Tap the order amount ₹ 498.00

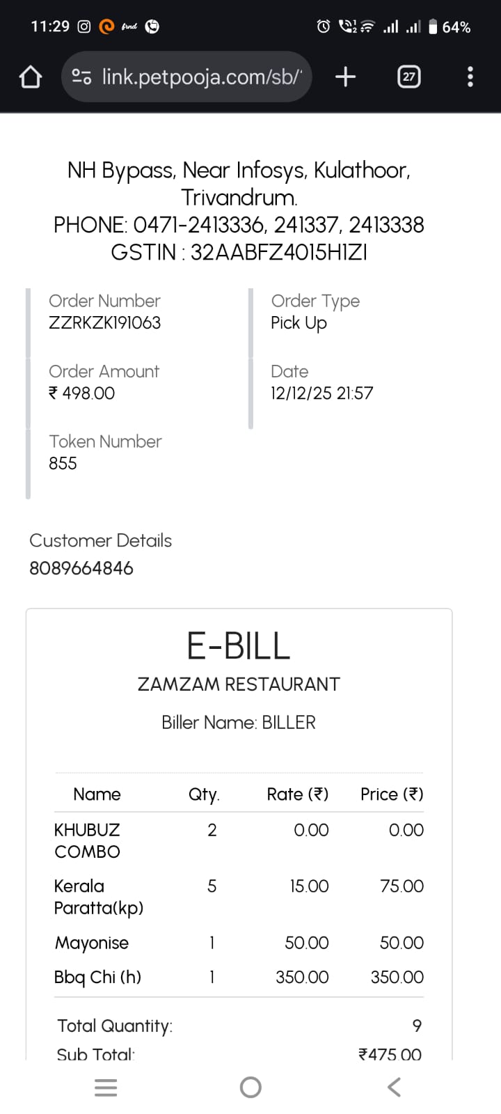[x=82, y=393]
